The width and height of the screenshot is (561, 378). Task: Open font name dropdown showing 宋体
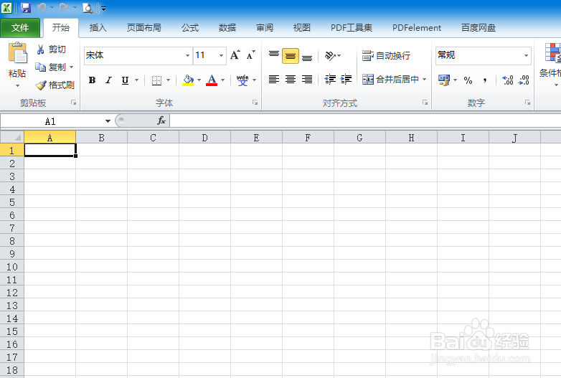pyautogui.click(x=187, y=55)
